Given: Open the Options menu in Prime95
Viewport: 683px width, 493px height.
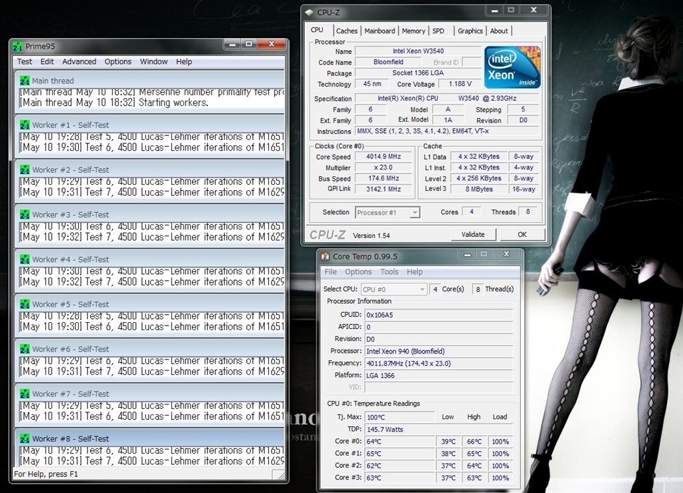Looking at the screenshot, I should click(x=117, y=62).
